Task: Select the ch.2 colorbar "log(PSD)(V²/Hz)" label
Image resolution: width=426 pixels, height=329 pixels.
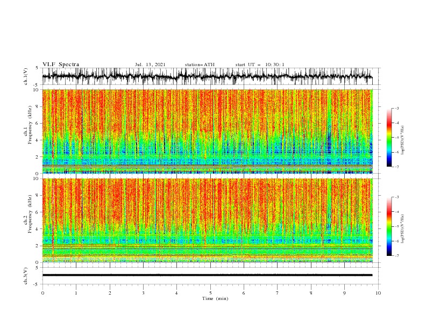Action: coord(403,229)
